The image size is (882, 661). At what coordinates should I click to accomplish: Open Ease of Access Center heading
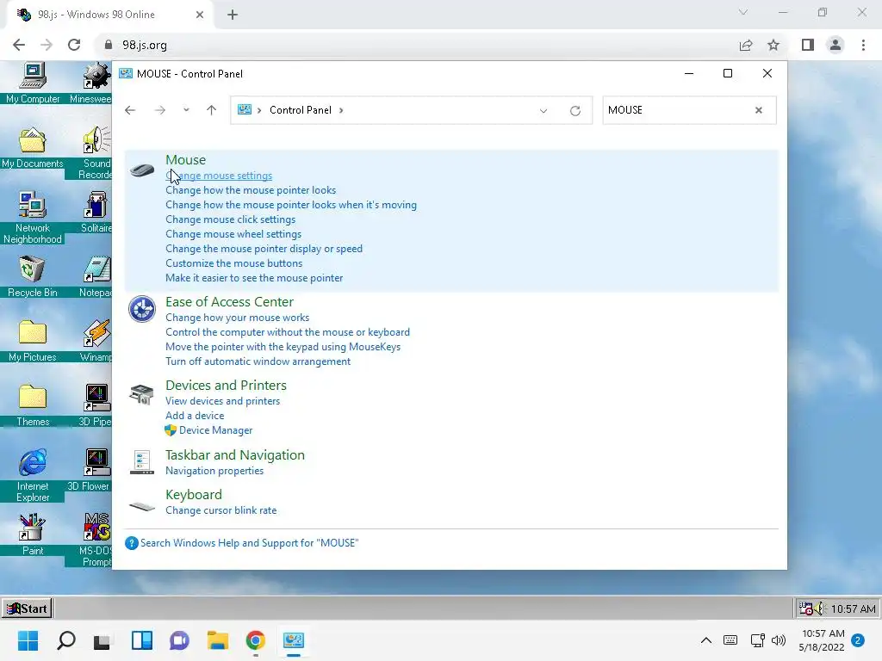pos(229,302)
